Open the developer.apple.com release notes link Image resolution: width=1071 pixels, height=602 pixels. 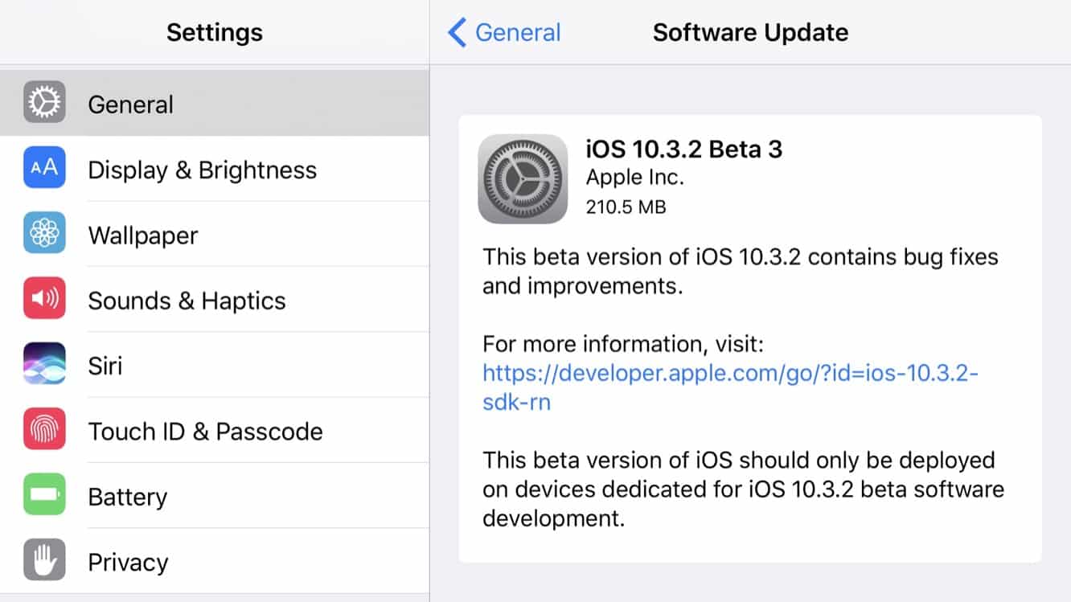point(730,374)
